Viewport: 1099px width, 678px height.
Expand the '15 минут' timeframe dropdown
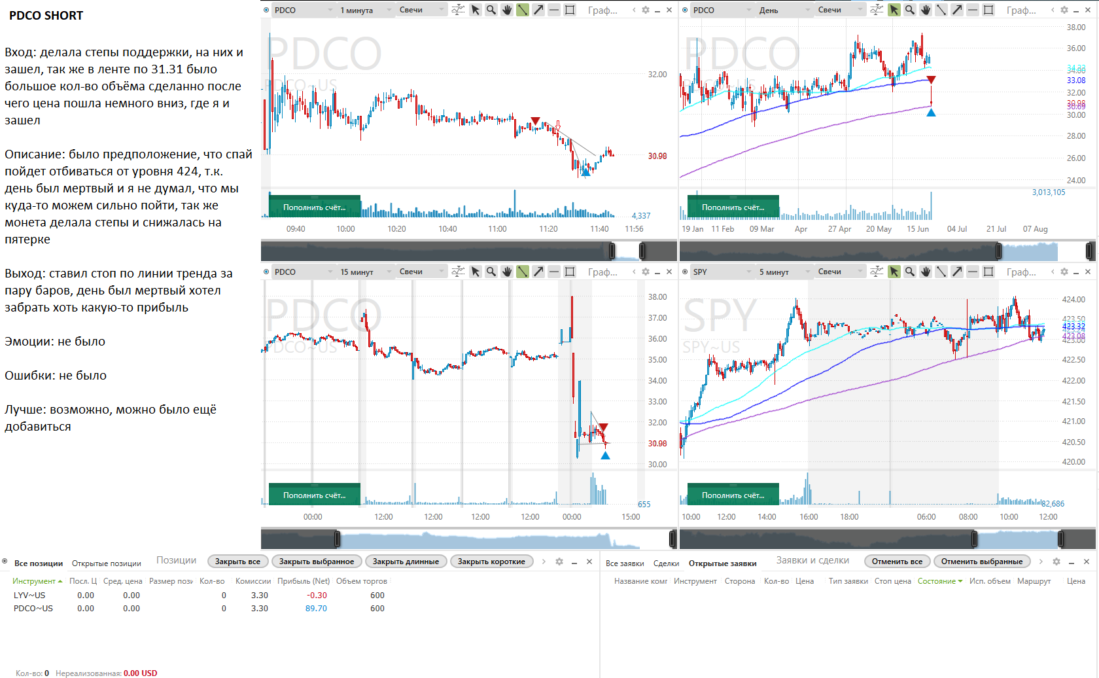(x=365, y=272)
